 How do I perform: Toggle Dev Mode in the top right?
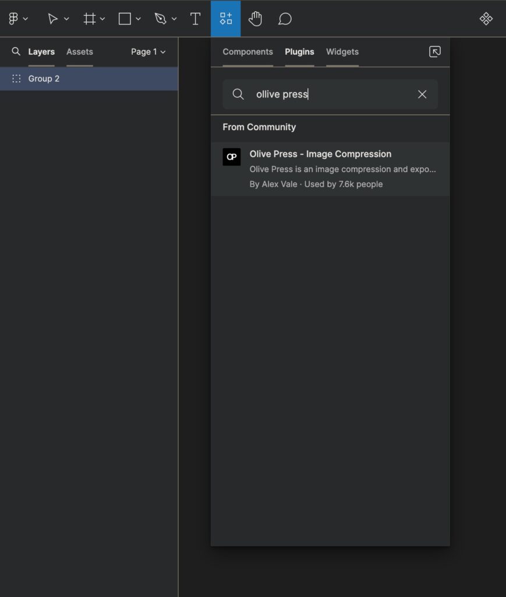coord(486,18)
